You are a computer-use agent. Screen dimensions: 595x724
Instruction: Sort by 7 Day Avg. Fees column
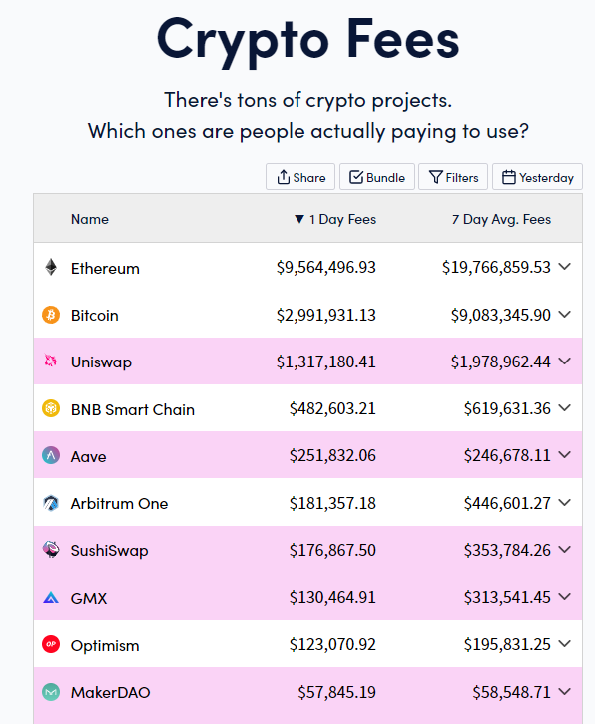pos(501,219)
